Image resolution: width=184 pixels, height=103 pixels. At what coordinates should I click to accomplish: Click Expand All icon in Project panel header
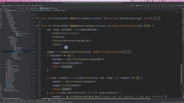(x=21, y=8)
